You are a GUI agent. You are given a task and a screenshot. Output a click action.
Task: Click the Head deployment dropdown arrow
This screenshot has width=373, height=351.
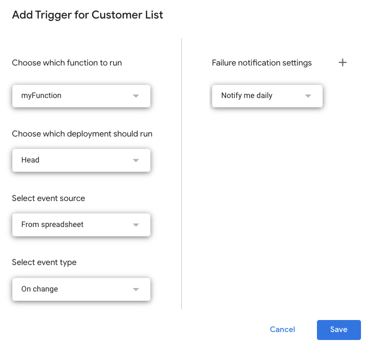click(136, 160)
